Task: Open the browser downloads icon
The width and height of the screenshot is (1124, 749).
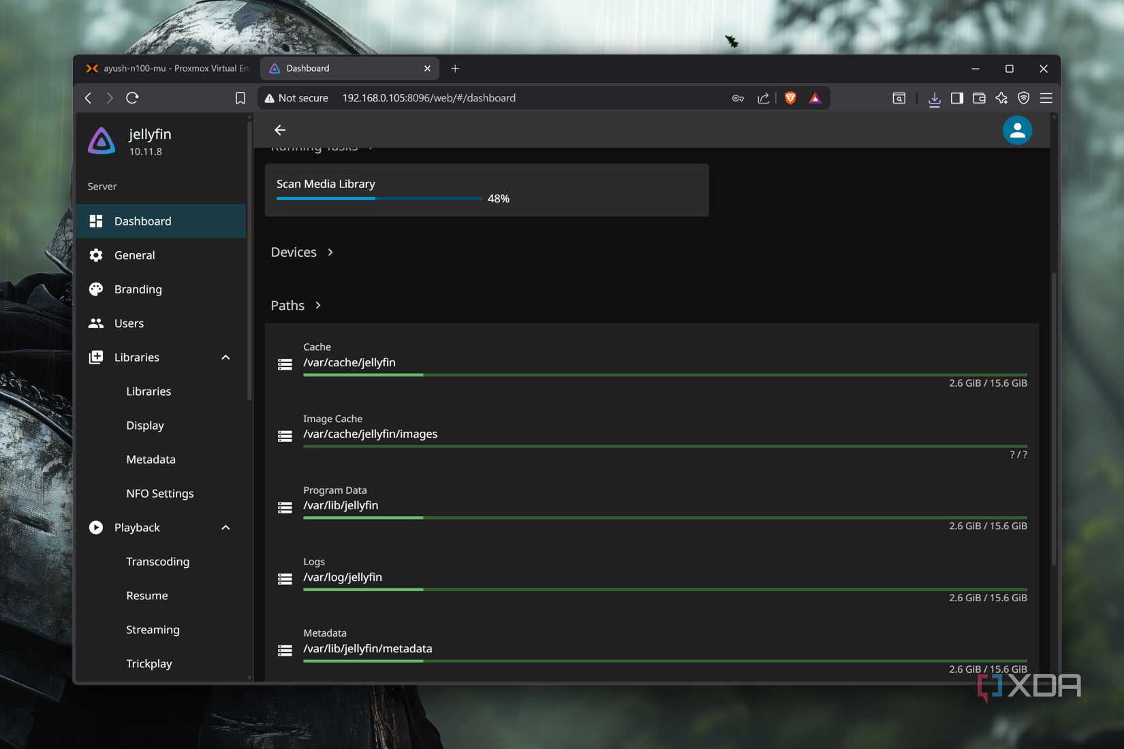Action: click(935, 99)
